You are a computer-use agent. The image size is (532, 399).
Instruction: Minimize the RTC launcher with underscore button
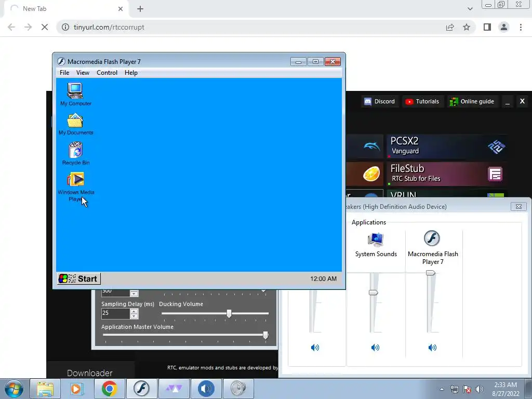click(508, 101)
